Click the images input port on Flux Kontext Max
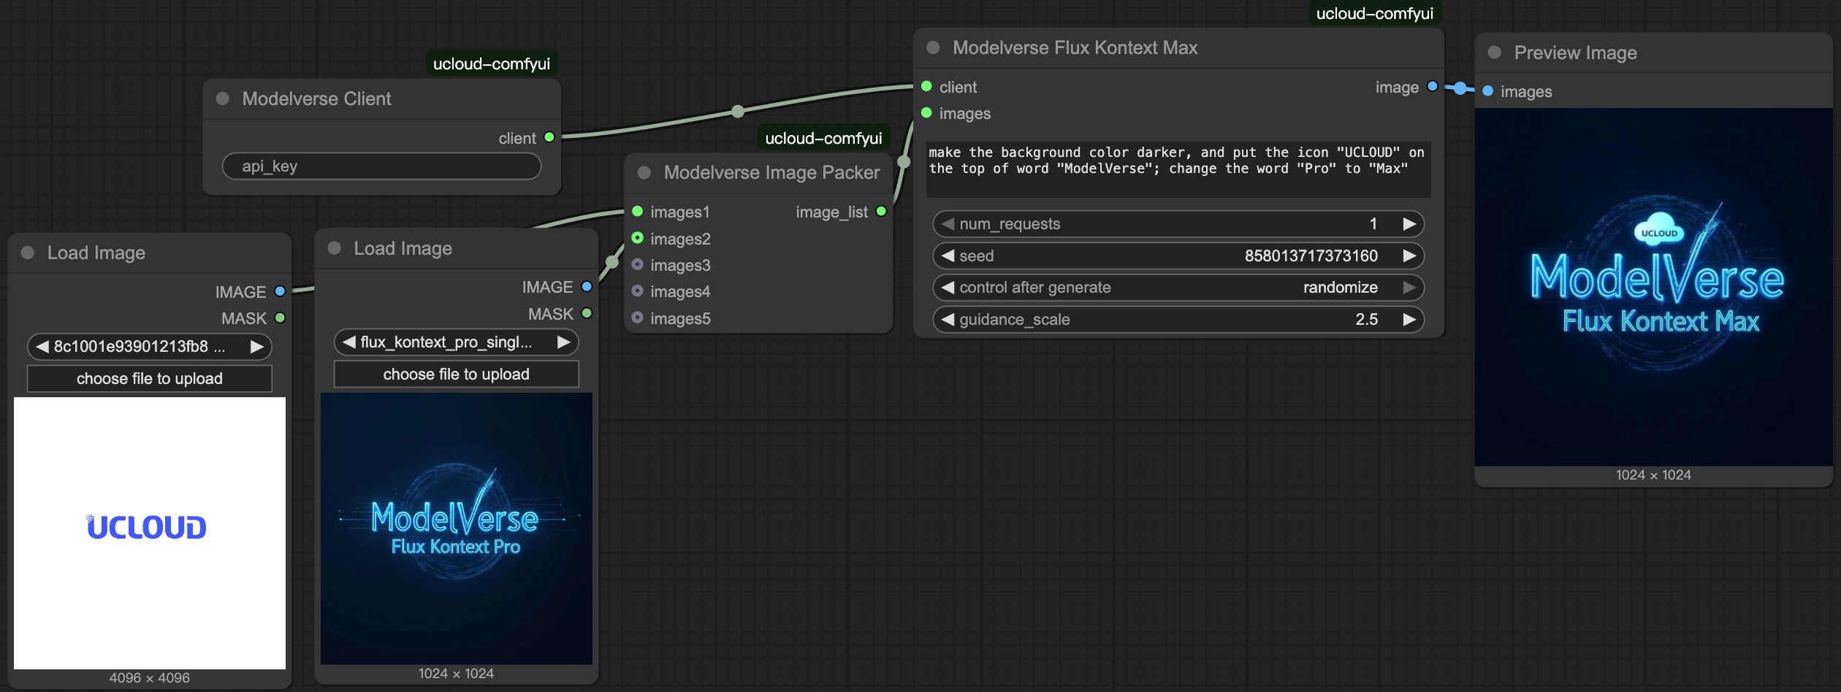The height and width of the screenshot is (692, 1841). (x=926, y=112)
